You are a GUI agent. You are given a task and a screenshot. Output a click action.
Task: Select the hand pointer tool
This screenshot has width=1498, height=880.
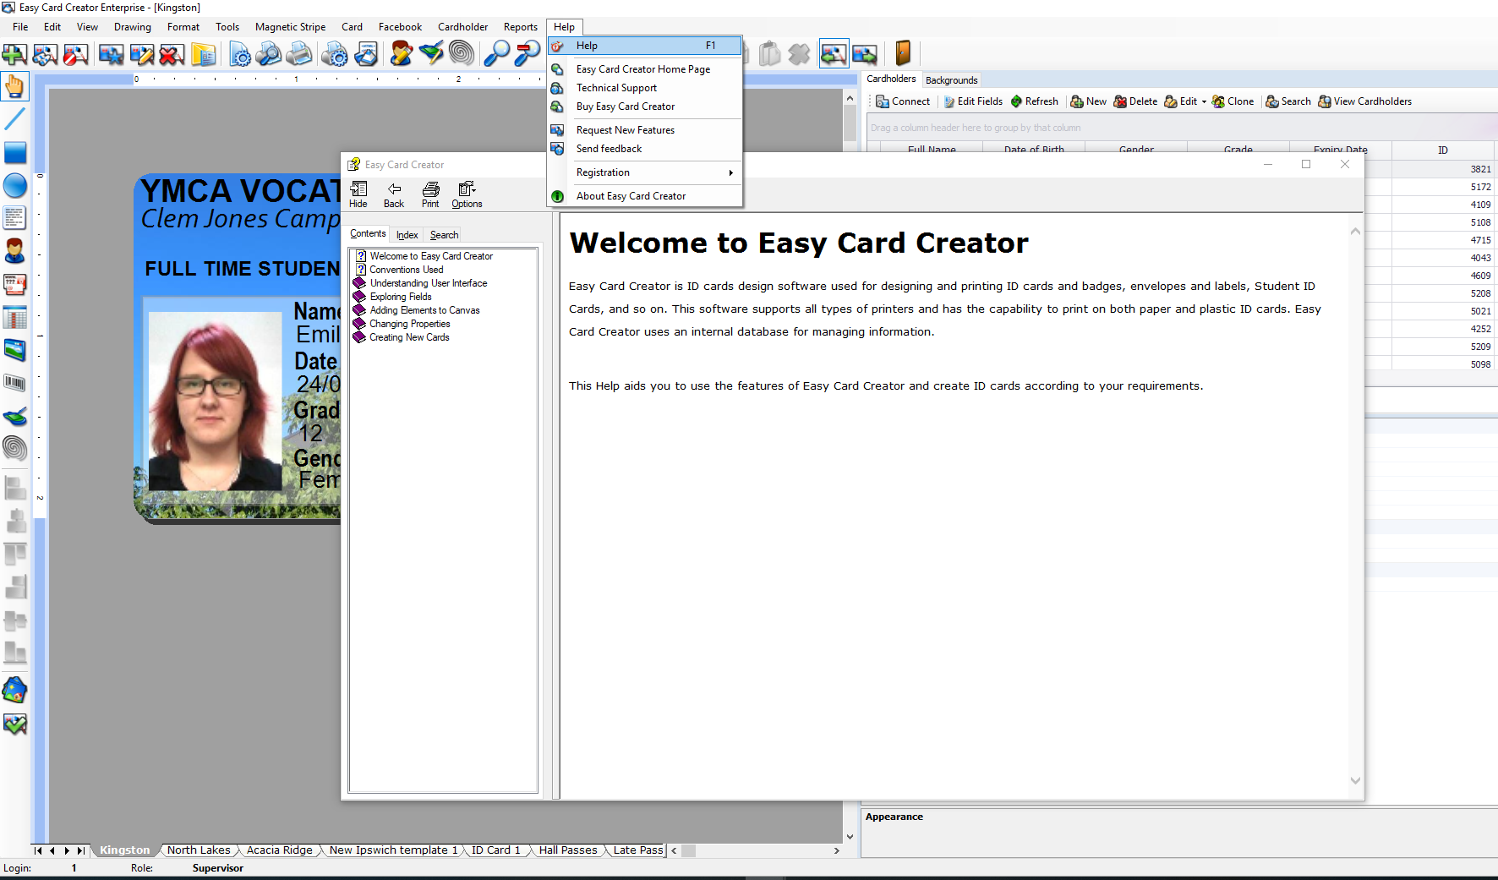[x=14, y=86]
